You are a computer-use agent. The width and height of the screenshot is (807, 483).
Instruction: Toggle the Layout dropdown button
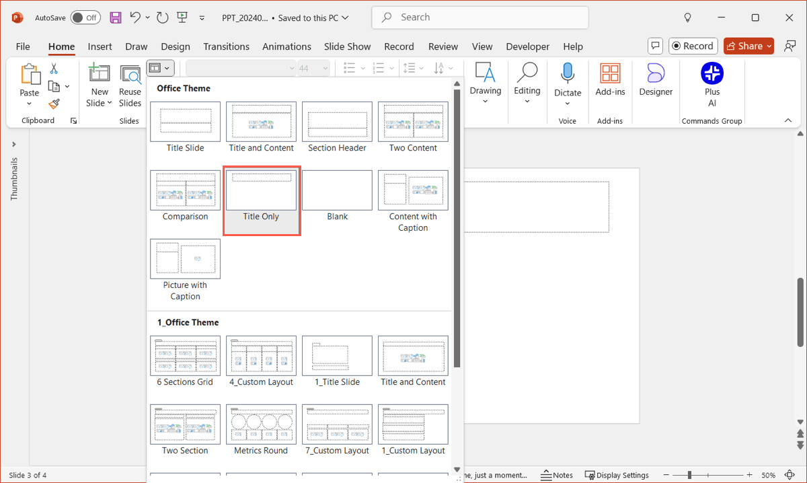(x=161, y=68)
